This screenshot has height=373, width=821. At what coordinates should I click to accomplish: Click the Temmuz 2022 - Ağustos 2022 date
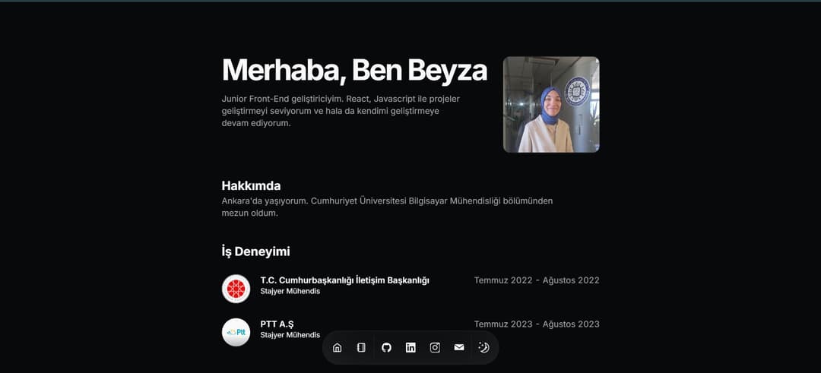pos(537,280)
